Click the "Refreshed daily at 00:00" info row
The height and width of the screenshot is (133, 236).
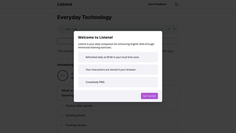(x=118, y=57)
